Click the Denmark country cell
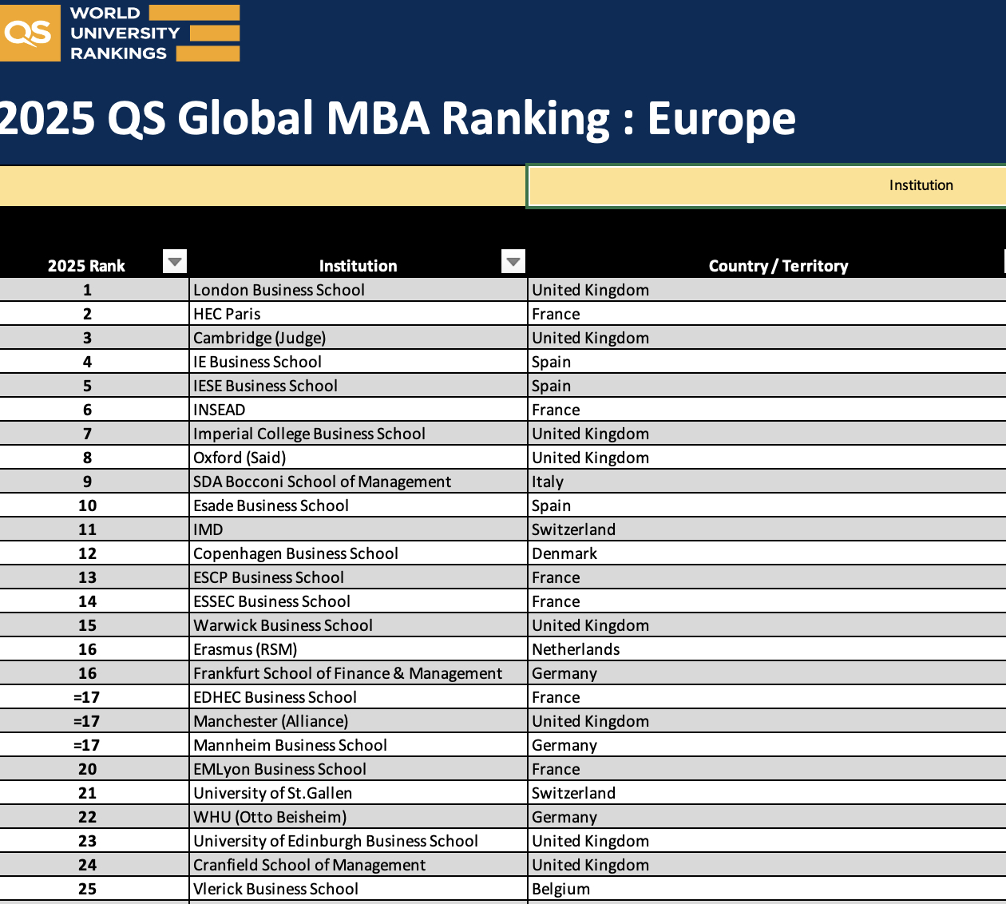 coord(564,553)
